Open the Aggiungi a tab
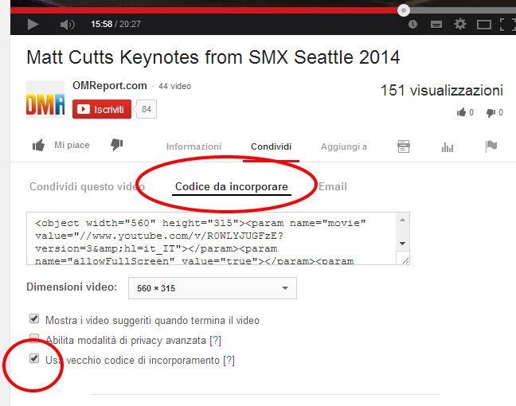The width and height of the screenshot is (516, 406). [x=343, y=146]
